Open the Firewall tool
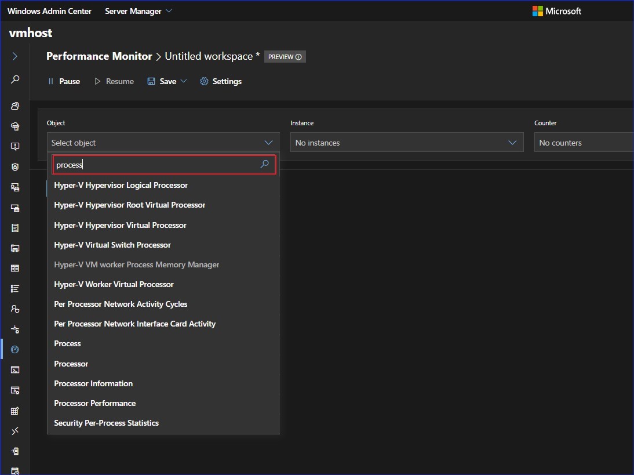Screen dimensions: 634x475 (15, 269)
